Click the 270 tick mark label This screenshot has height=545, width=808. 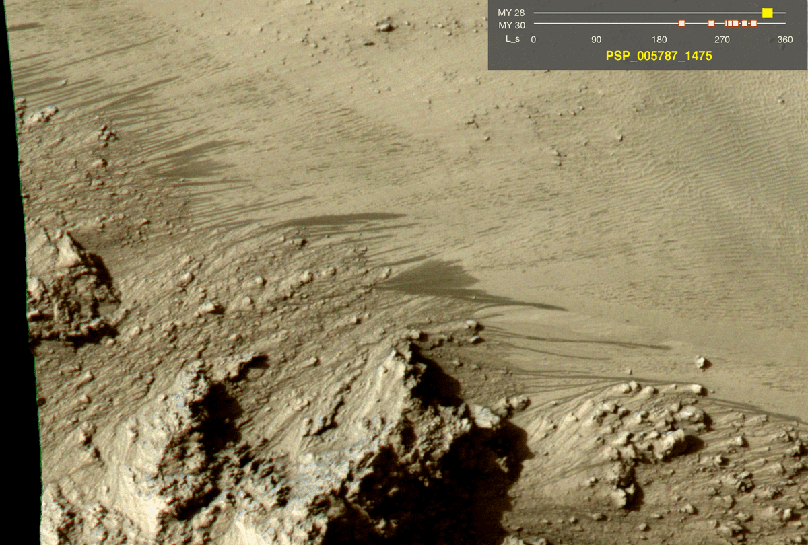pos(720,38)
